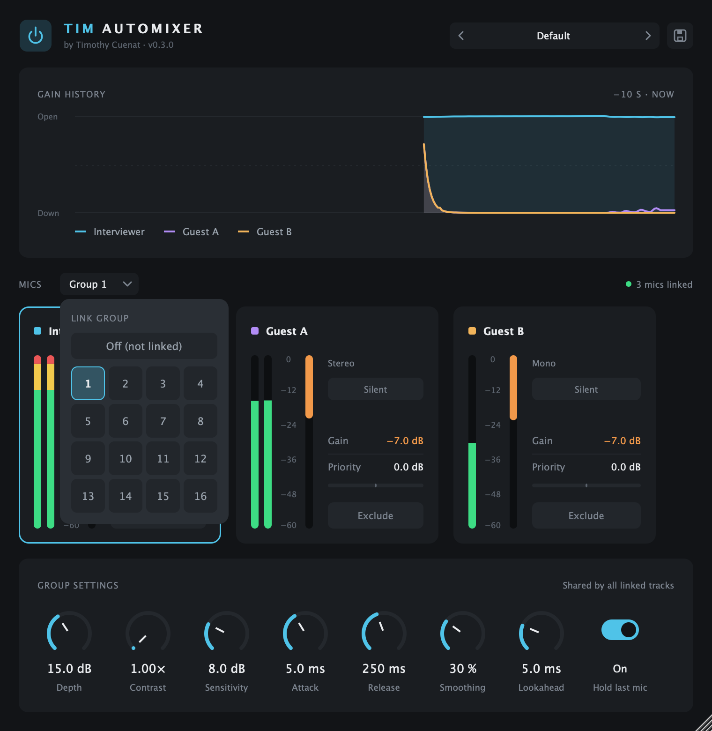Viewport: 712px width, 731px height.
Task: Pick link group 8
Action: pos(200,421)
